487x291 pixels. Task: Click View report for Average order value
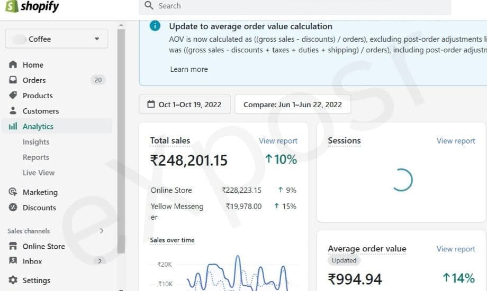[x=456, y=249]
